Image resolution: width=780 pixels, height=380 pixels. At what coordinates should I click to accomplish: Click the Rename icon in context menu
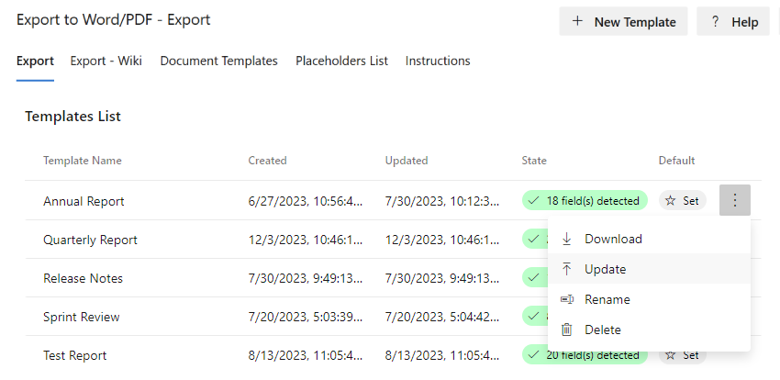pyautogui.click(x=567, y=299)
